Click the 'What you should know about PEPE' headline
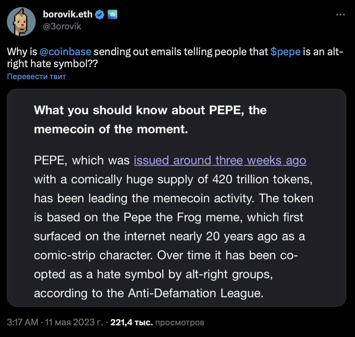The width and height of the screenshot is (355, 337). pyautogui.click(x=150, y=110)
